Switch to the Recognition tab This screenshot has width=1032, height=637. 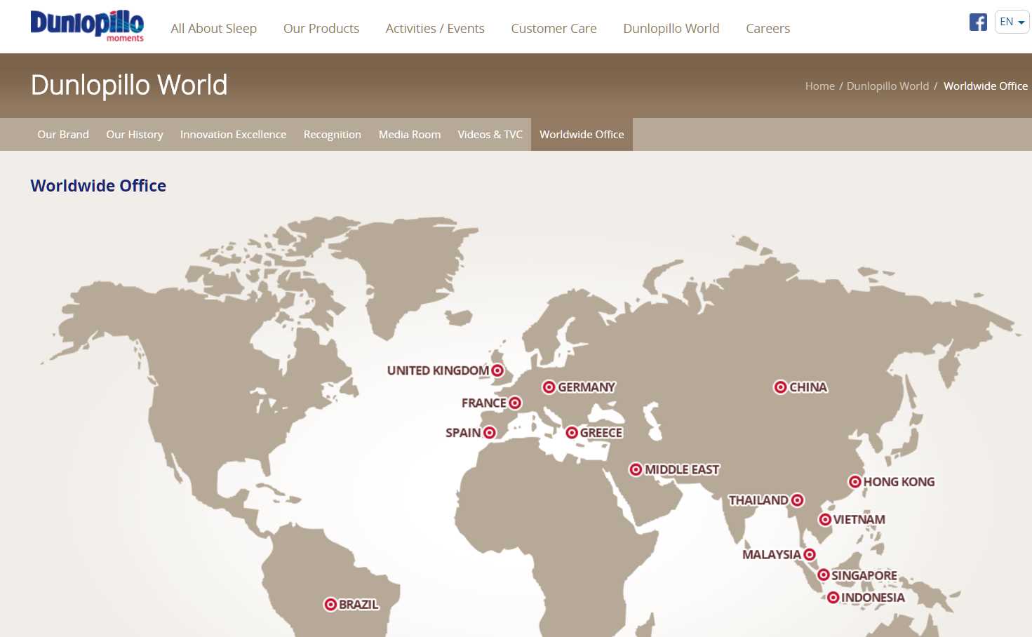click(x=333, y=134)
